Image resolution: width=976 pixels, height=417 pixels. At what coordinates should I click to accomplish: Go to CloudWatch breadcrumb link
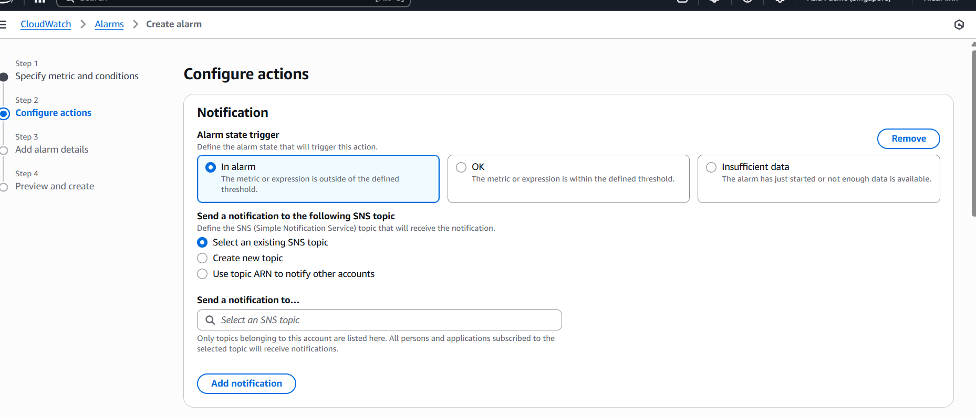click(46, 24)
